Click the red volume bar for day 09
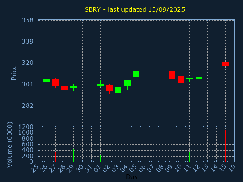The width and height of the screenshot is (243, 182). [x=172, y=155]
